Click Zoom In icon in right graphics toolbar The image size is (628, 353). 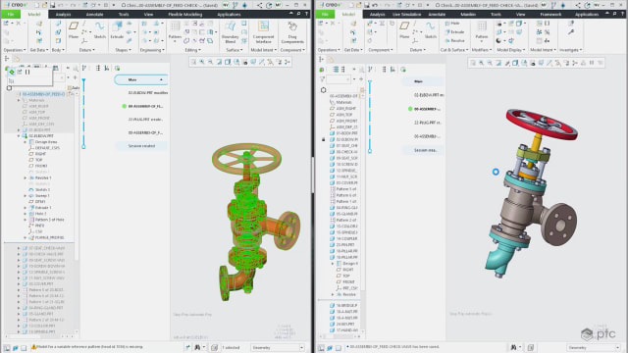pos(481,63)
